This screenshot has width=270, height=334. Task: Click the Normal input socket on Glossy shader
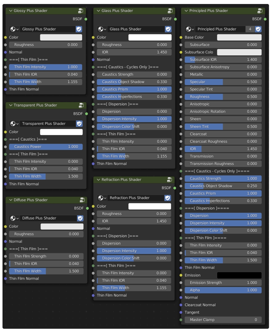6,52
